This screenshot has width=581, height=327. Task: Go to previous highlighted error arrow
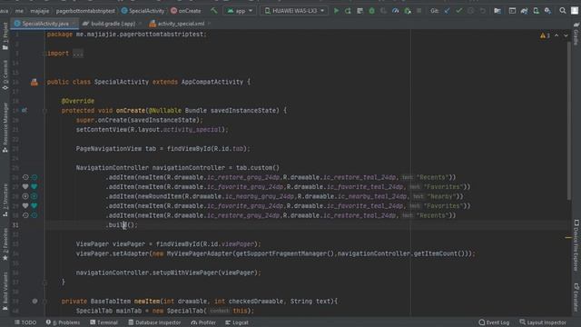coord(556,35)
